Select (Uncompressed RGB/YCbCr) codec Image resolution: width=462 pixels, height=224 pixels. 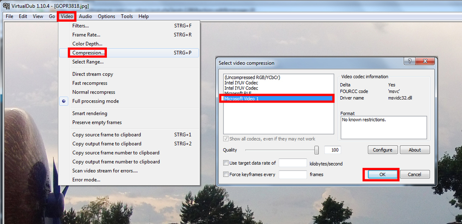pos(278,77)
